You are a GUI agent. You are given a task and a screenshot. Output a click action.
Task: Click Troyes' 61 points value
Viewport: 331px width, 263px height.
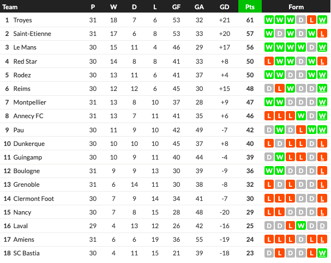click(250, 20)
